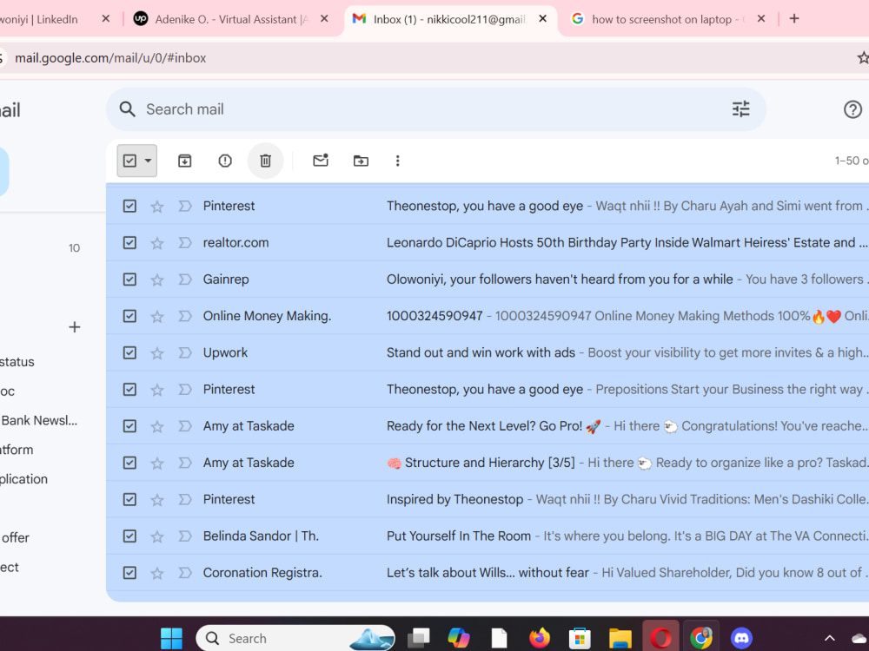
Task: Open a new browser tab
Action: tap(794, 19)
